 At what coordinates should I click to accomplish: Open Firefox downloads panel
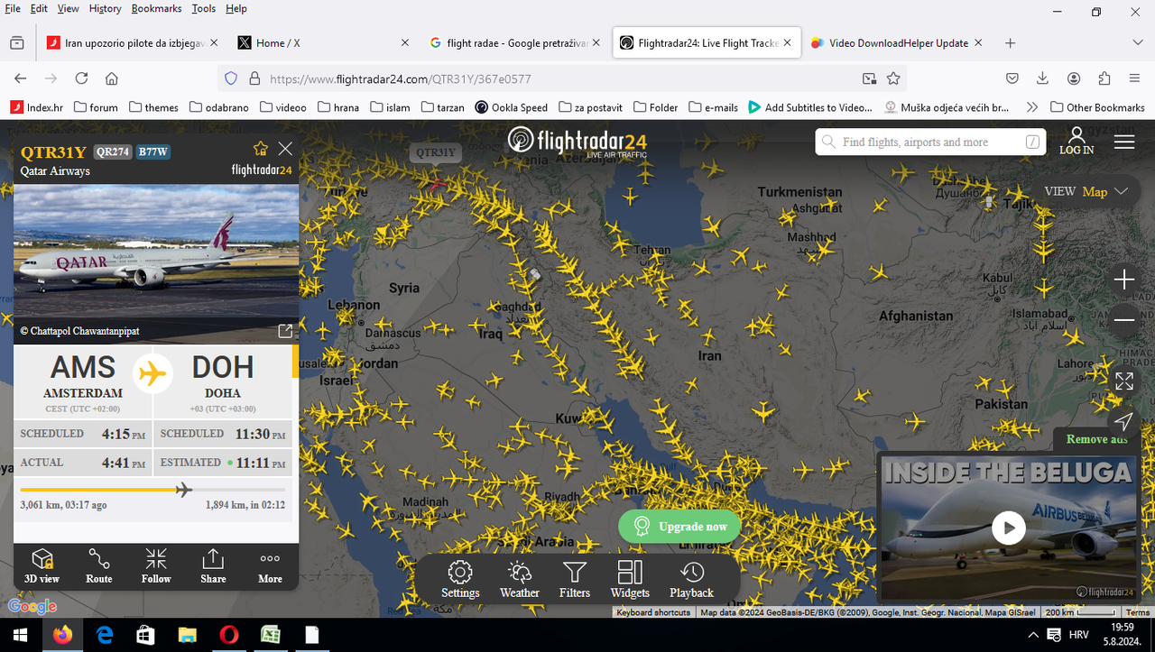[1043, 78]
